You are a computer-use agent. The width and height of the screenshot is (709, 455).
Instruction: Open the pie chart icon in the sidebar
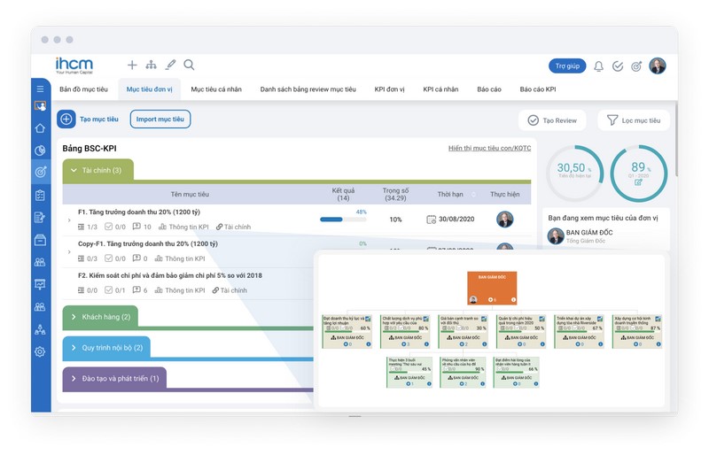[x=40, y=150]
